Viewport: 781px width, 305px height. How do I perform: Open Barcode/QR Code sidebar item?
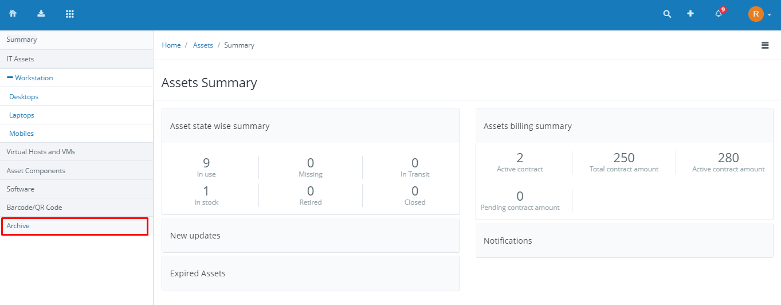(x=77, y=208)
